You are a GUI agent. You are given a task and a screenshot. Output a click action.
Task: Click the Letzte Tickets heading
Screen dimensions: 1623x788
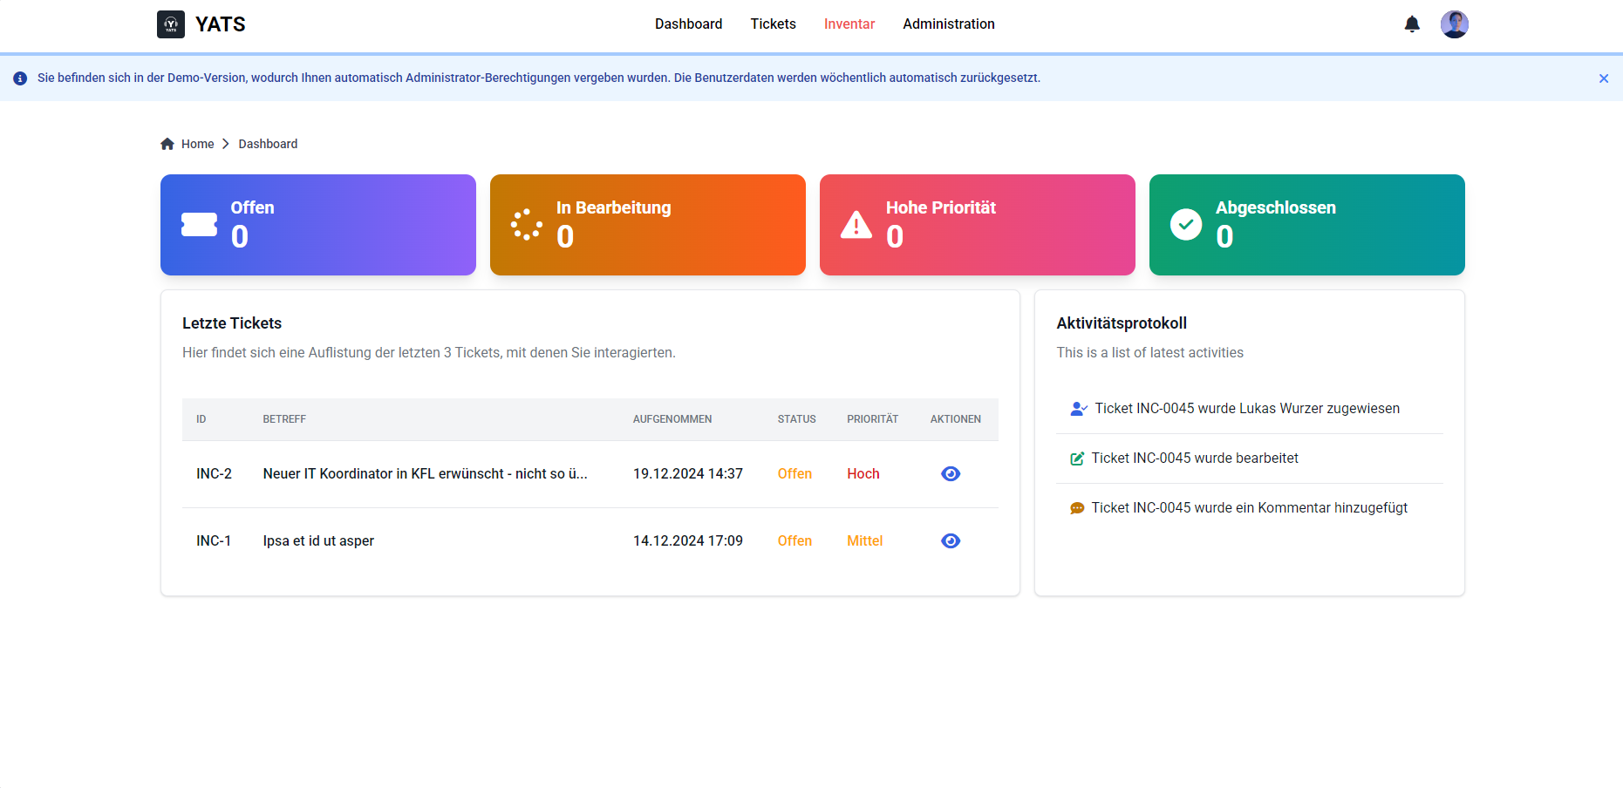coord(232,323)
